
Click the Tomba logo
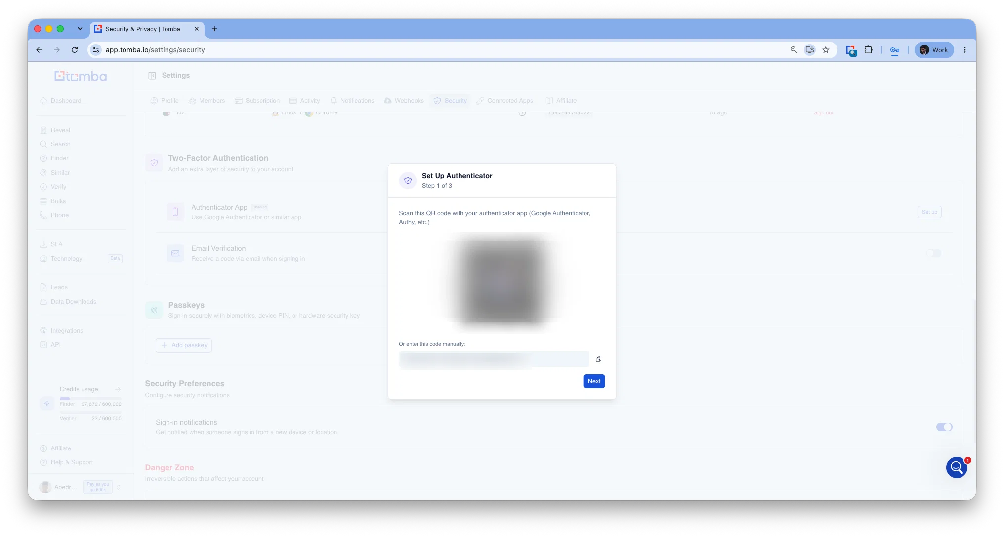coord(81,76)
